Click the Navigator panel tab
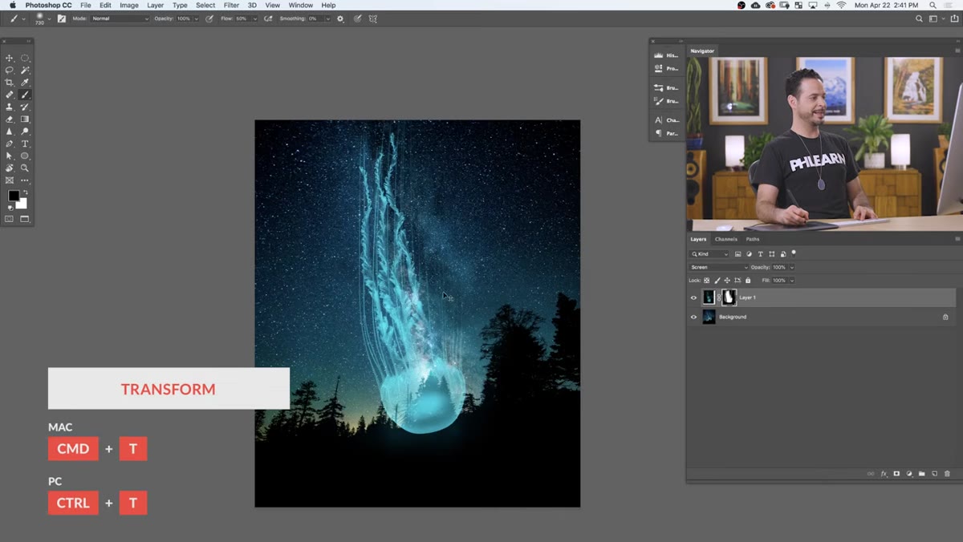The image size is (963, 542). click(702, 51)
